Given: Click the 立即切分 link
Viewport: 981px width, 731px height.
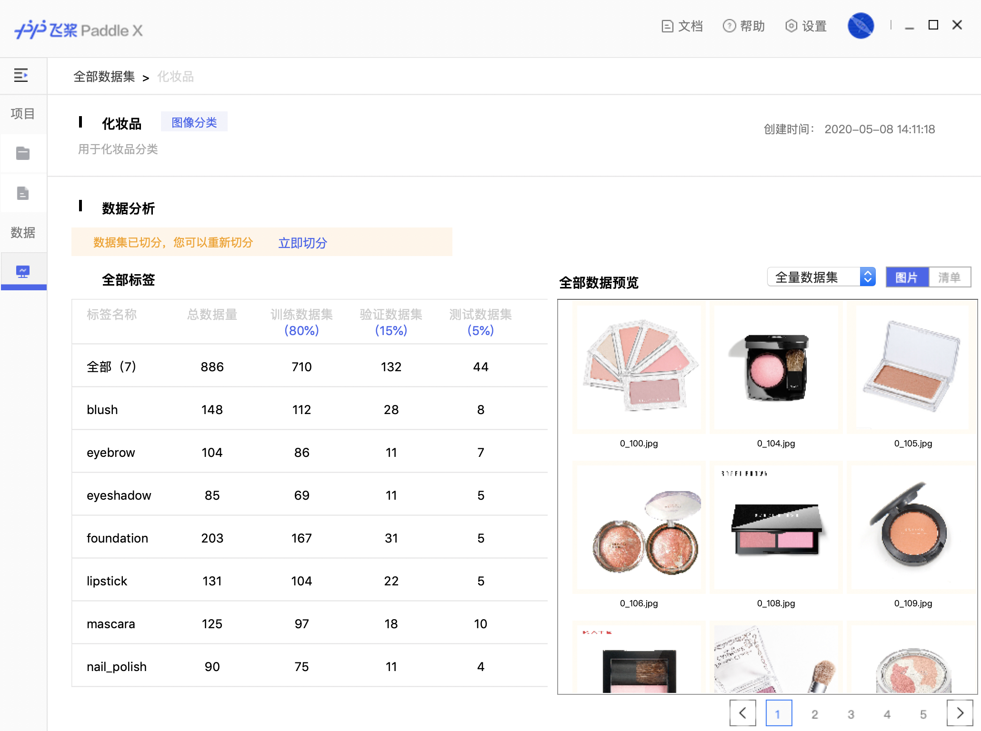Looking at the screenshot, I should pyautogui.click(x=302, y=243).
